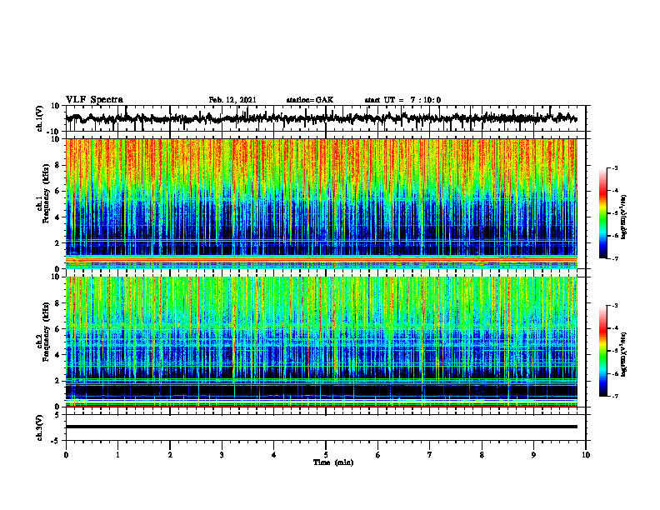The height and width of the screenshot is (510, 660).
Task: Click the "7" tick on the Time axis
Action: point(430,455)
